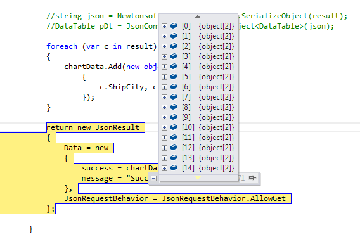Expand the [7] item in the datatip
Screen dimensions: 360x244
164,97
